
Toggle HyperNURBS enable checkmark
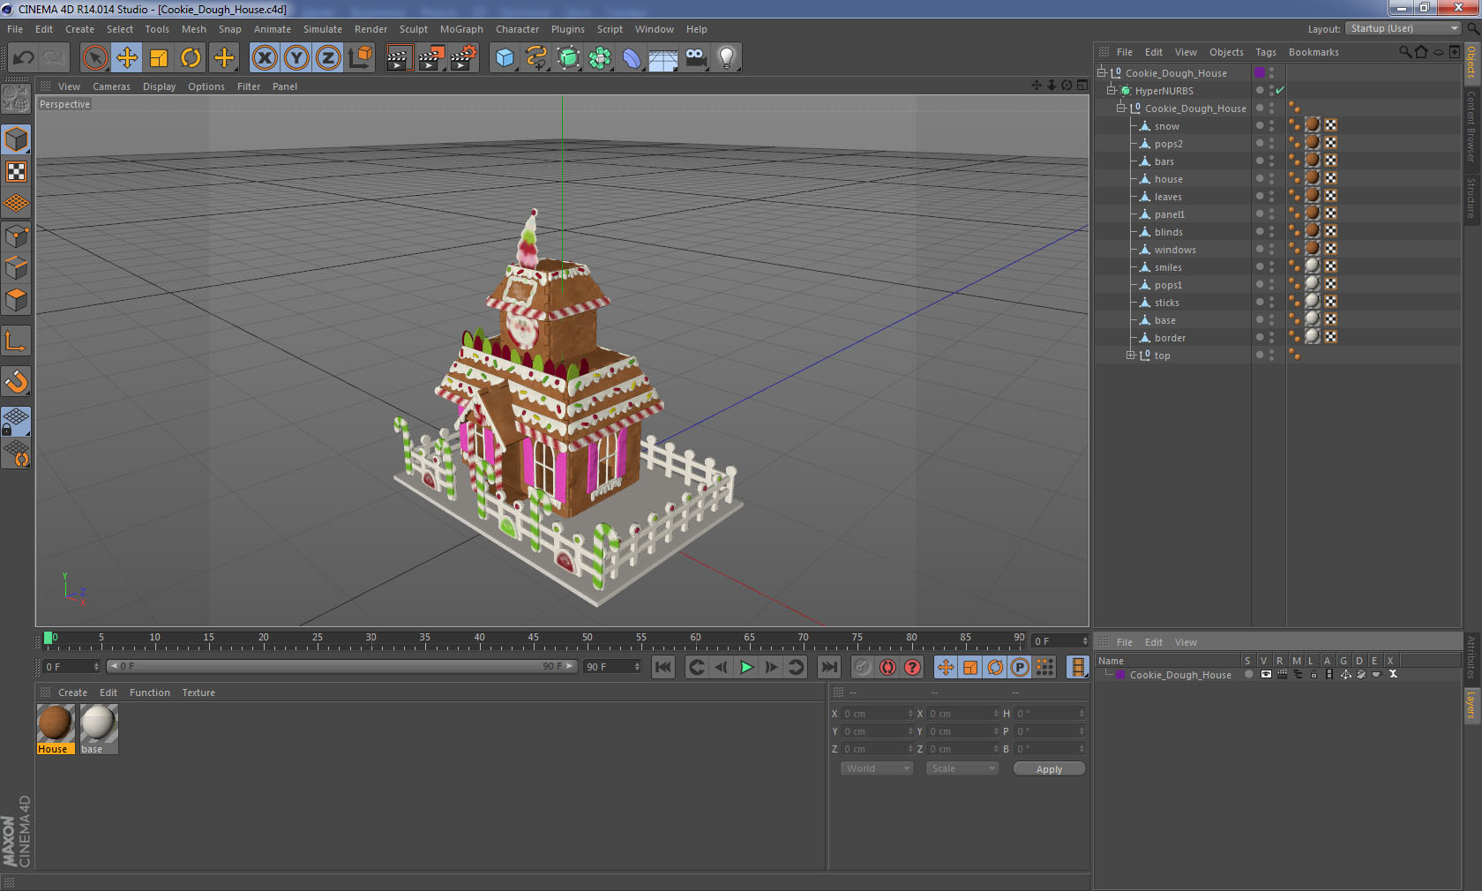(1279, 90)
